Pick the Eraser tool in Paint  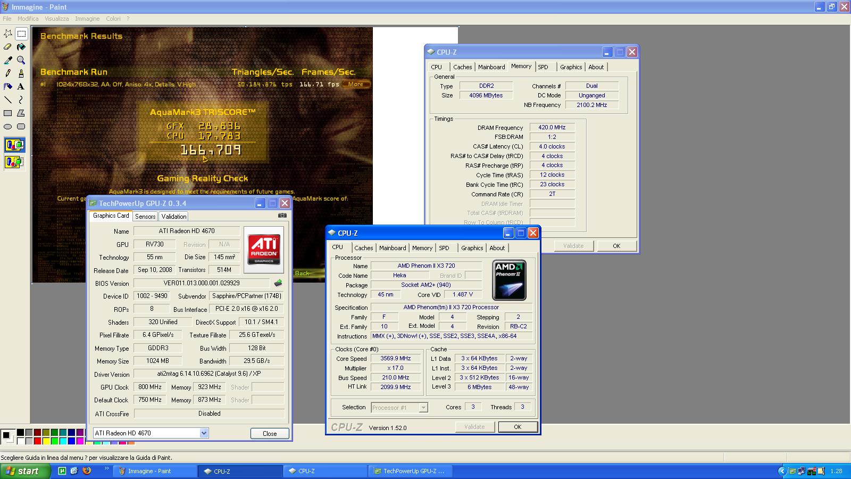pos(8,47)
